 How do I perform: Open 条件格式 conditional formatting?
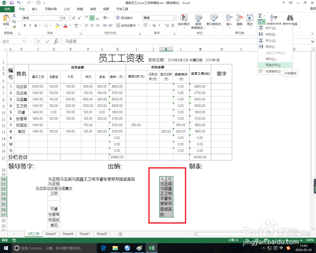(184, 22)
